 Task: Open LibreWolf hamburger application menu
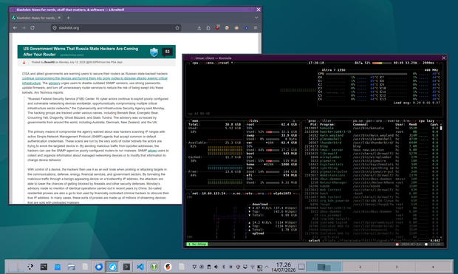pyautogui.click(x=256, y=28)
